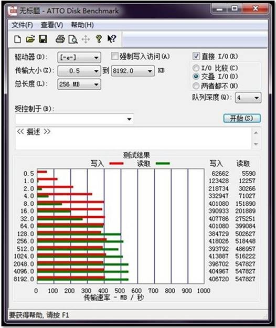Click the move arrows toolbar icon

pyautogui.click(x=86, y=39)
